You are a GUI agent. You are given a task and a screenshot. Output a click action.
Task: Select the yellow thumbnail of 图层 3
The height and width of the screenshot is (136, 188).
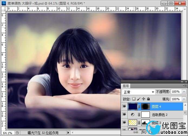133,123
